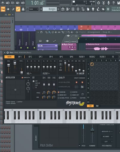The height and width of the screenshot is (152, 120).
Task: Open the 8x oversampling render selector
Action: pos(82,87)
